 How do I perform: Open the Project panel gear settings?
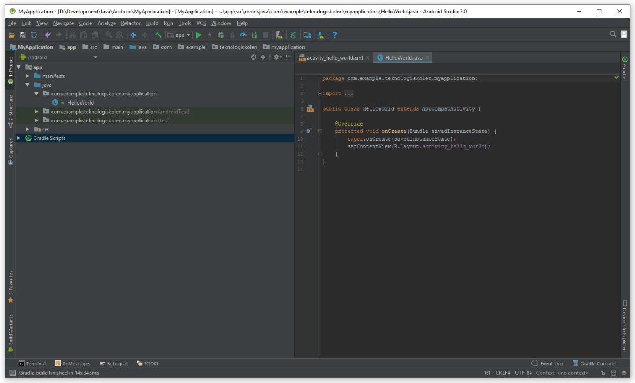277,57
